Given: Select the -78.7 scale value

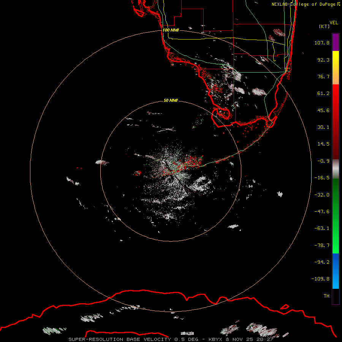Looking at the screenshot, I should (322, 245).
